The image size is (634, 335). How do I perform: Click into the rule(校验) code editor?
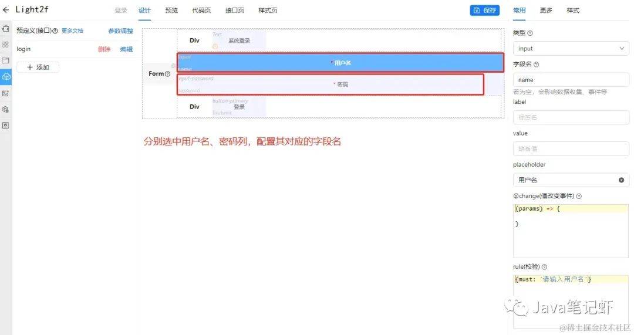tap(571, 301)
